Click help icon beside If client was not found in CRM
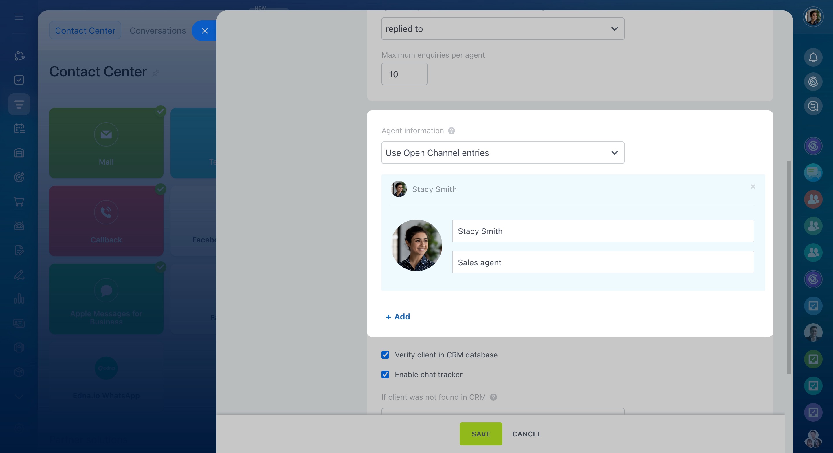Image resolution: width=833 pixels, height=453 pixels. click(x=493, y=397)
